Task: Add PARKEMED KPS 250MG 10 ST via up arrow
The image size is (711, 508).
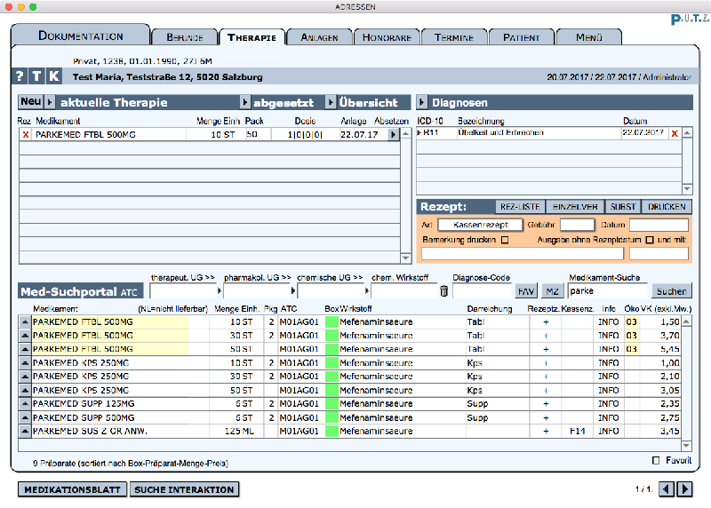Action: 25,363
